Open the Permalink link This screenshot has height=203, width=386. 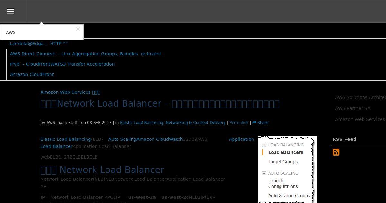click(x=239, y=123)
